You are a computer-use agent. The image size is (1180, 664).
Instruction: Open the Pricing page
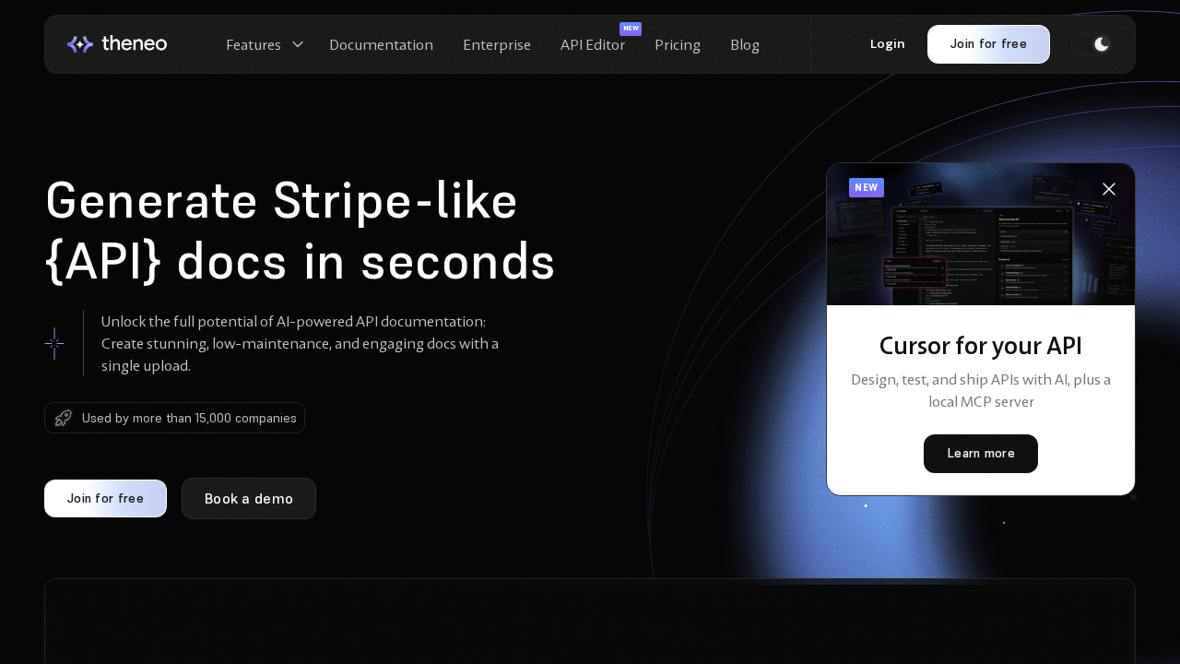point(678,44)
